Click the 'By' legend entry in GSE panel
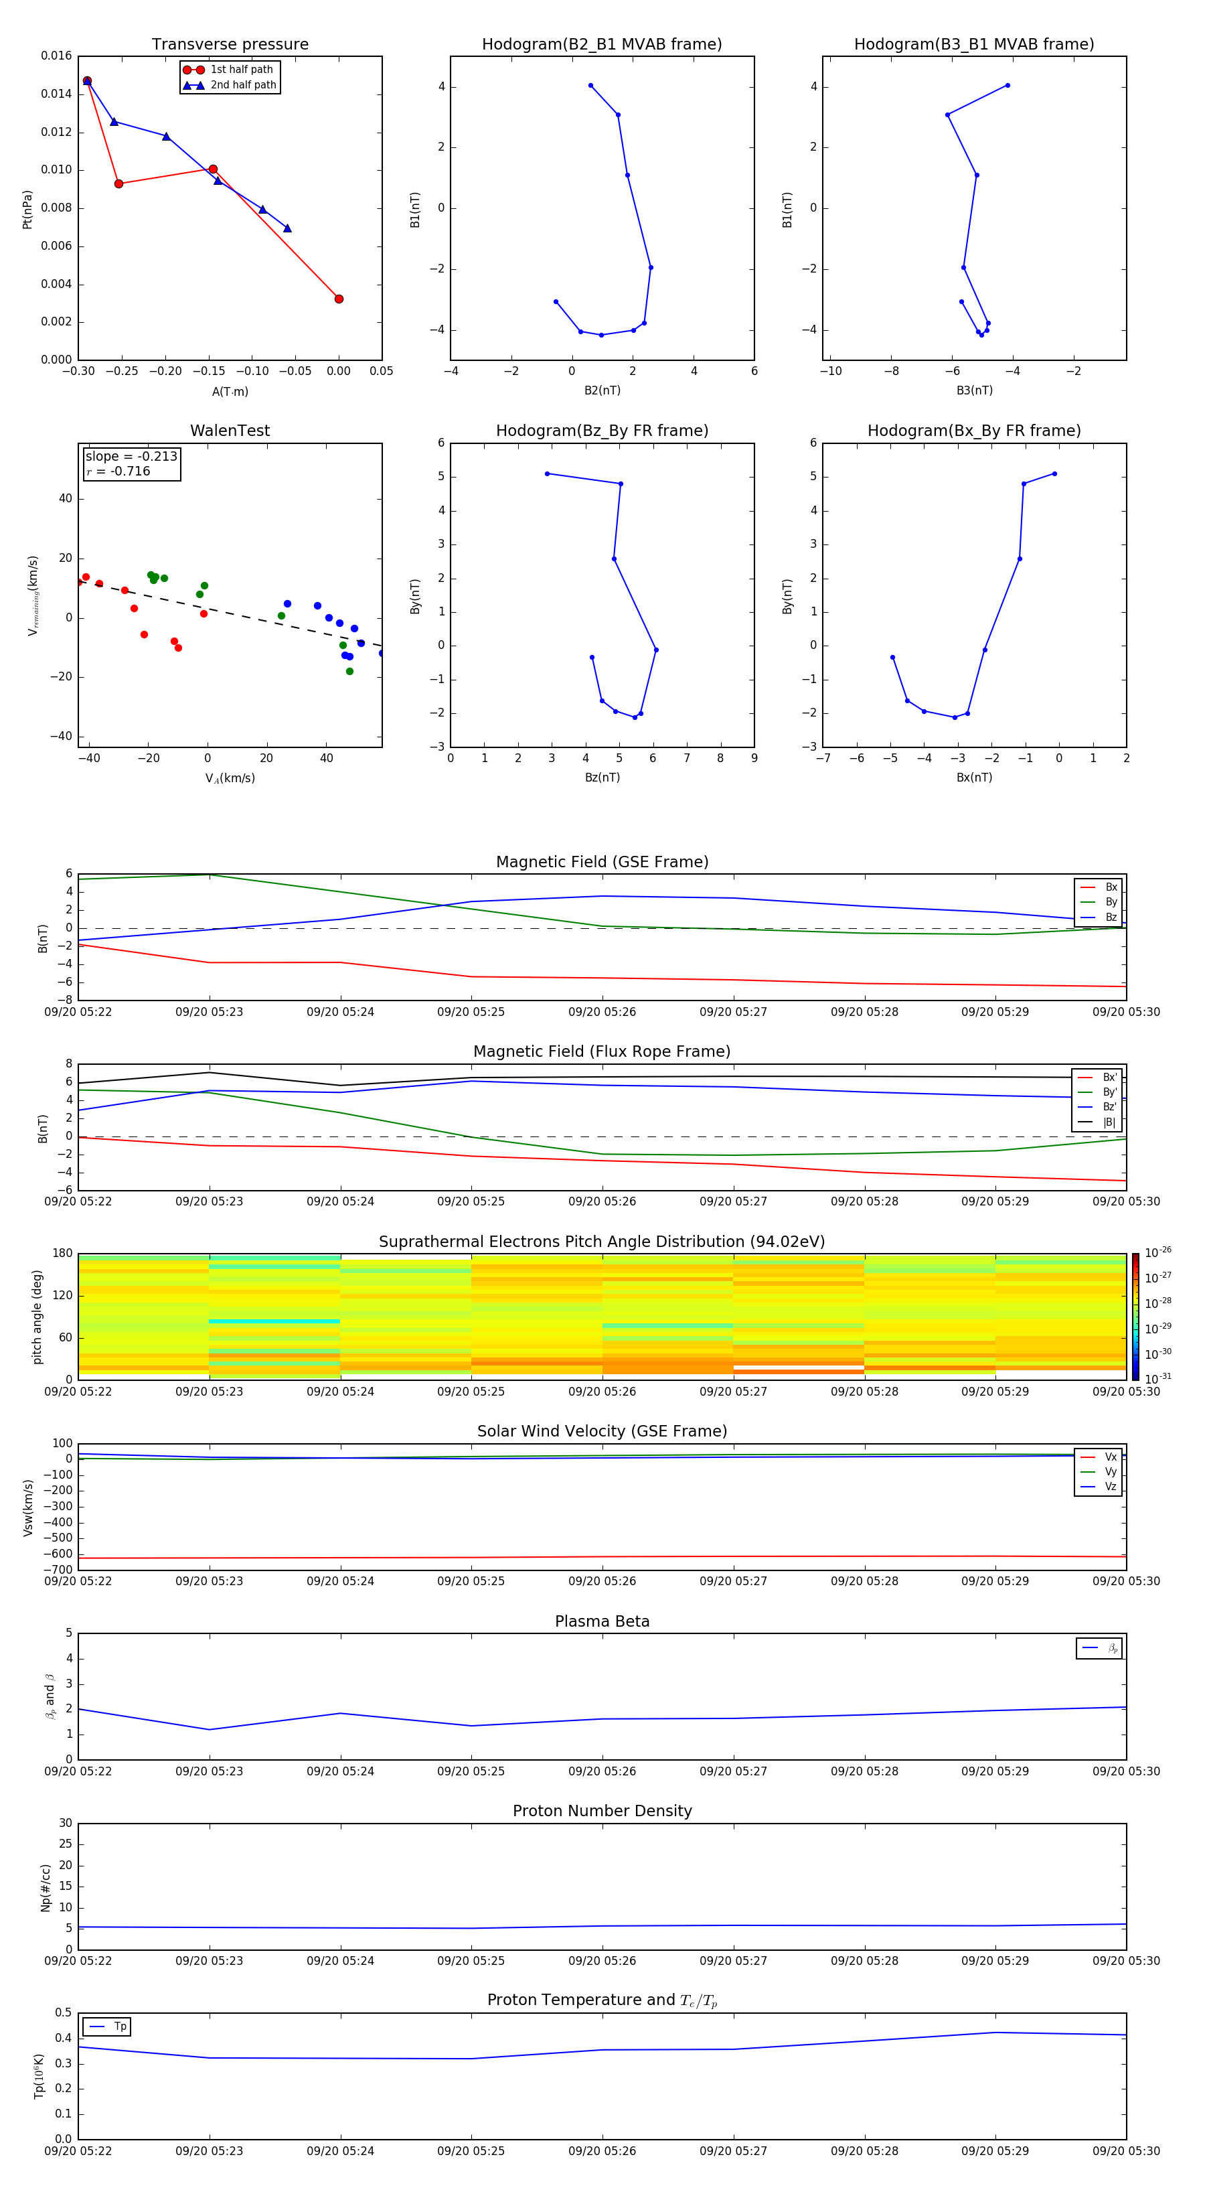Screen dimensions: 1205x2210 pyautogui.click(x=1099, y=903)
